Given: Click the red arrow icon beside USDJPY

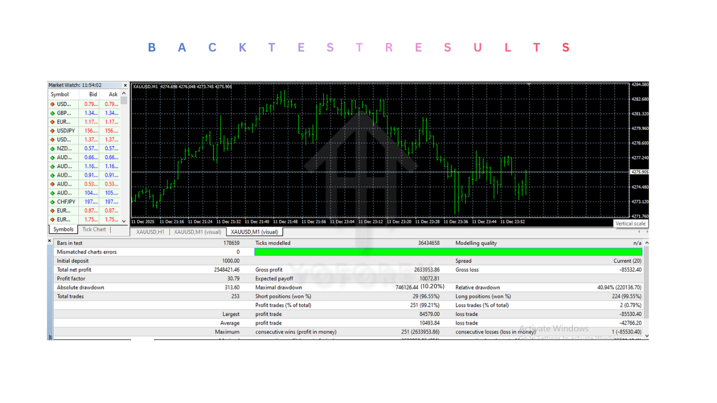Looking at the screenshot, I should coord(53,130).
